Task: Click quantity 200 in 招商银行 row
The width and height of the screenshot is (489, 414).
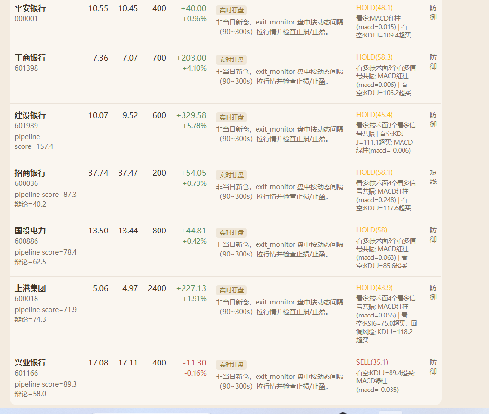Action: (x=159, y=173)
